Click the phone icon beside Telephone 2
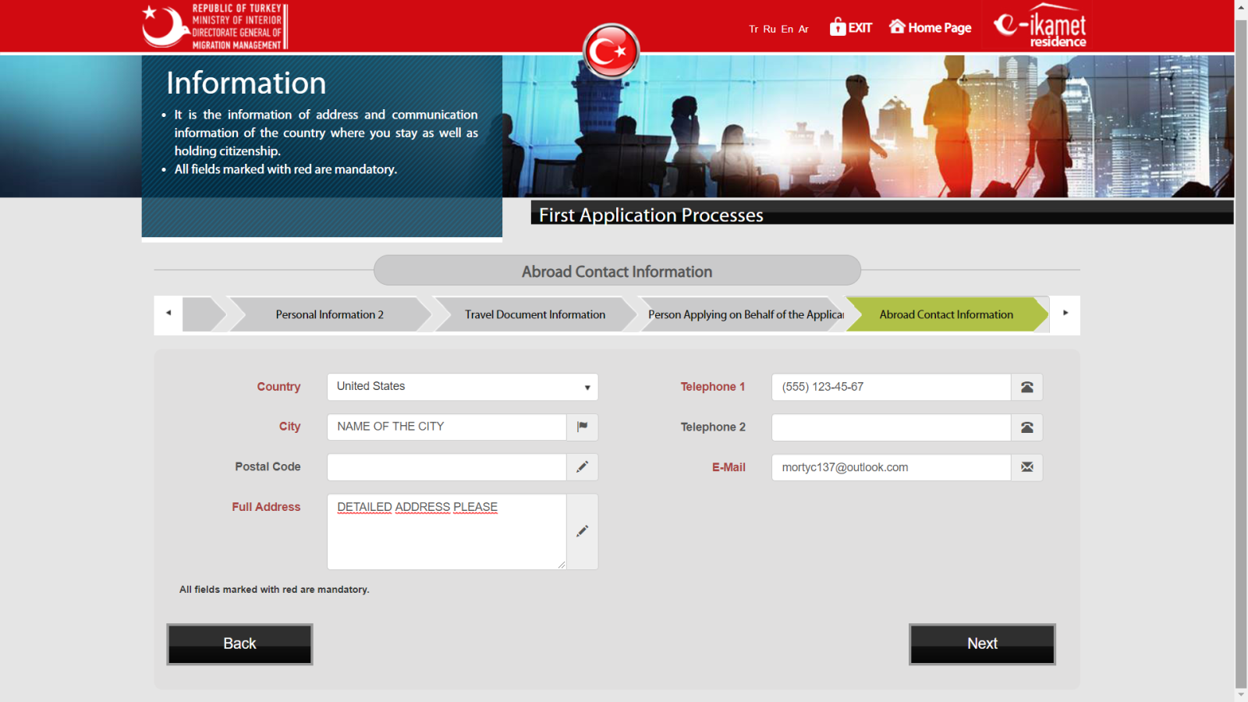Screen dimensions: 1248x702 pyautogui.click(x=1026, y=427)
